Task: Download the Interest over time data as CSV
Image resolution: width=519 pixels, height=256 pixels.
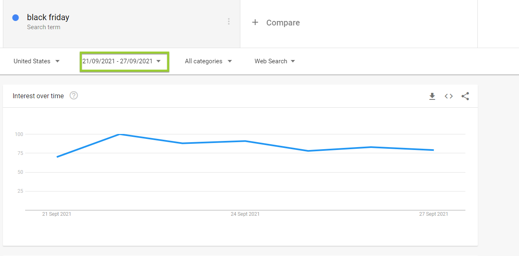Action: 432,96
